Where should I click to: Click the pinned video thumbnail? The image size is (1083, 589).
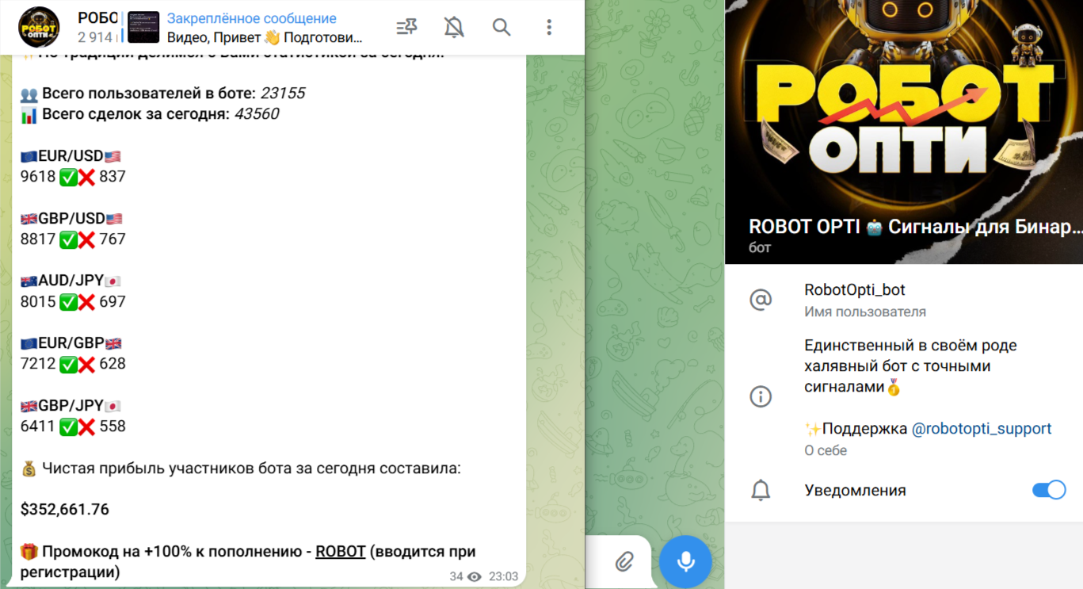(x=143, y=28)
